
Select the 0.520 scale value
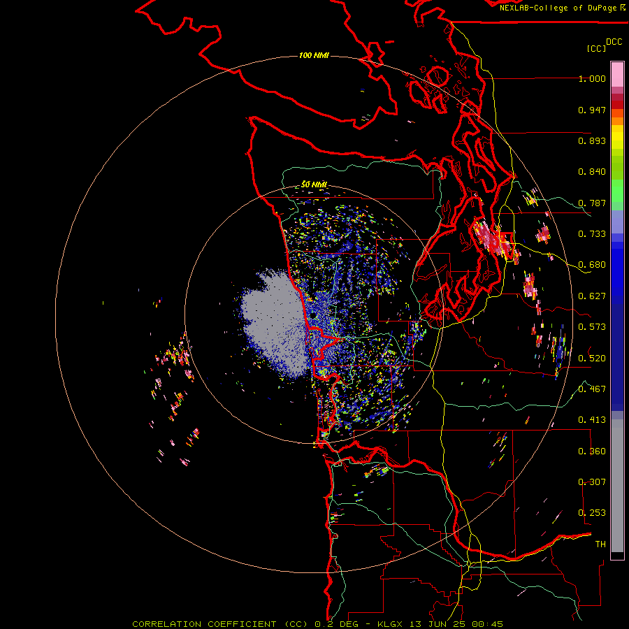pos(592,359)
